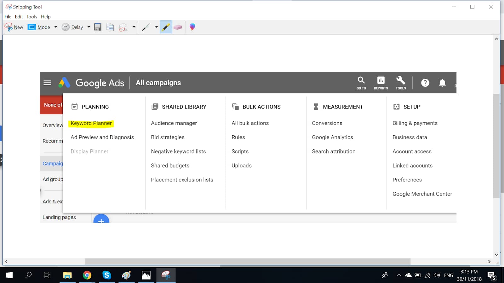
Task: Open Google Merchant Center
Action: click(422, 194)
